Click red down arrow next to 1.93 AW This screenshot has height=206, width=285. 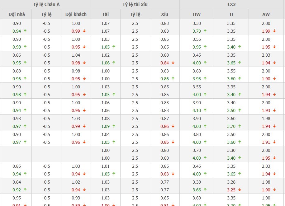coord(274,110)
